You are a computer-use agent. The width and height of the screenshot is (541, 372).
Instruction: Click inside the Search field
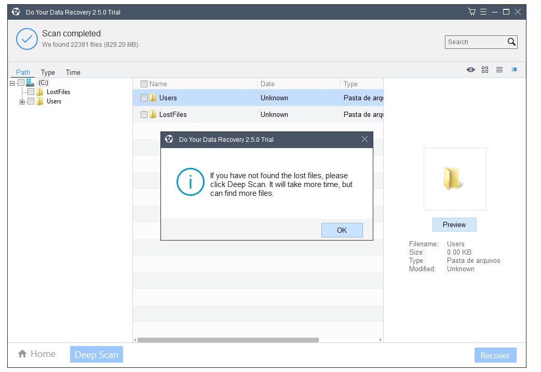point(476,42)
